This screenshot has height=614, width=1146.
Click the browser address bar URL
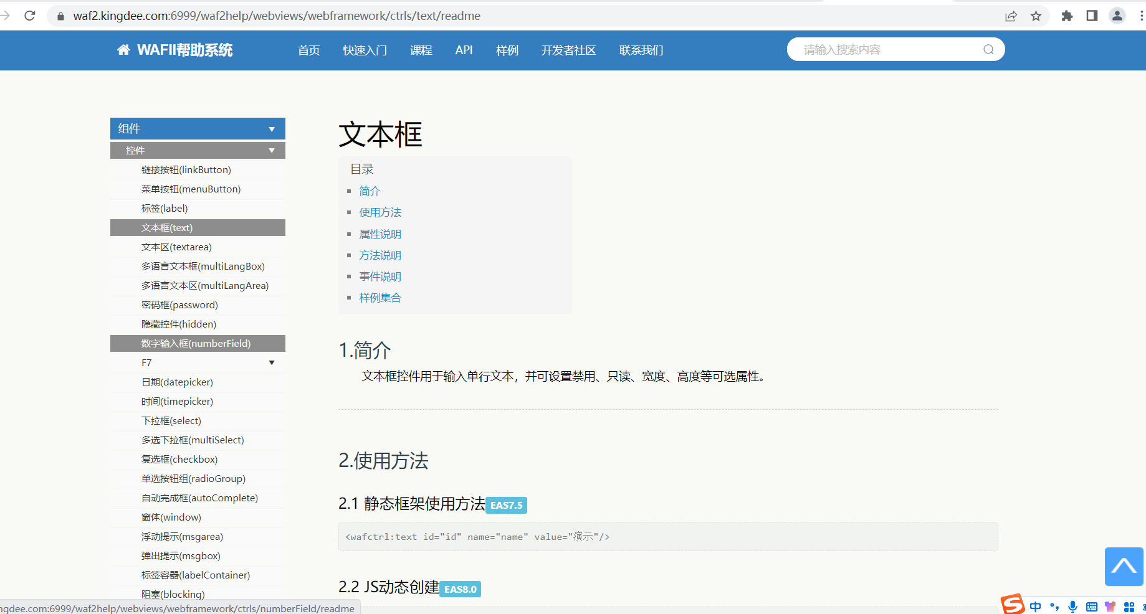[x=277, y=16]
